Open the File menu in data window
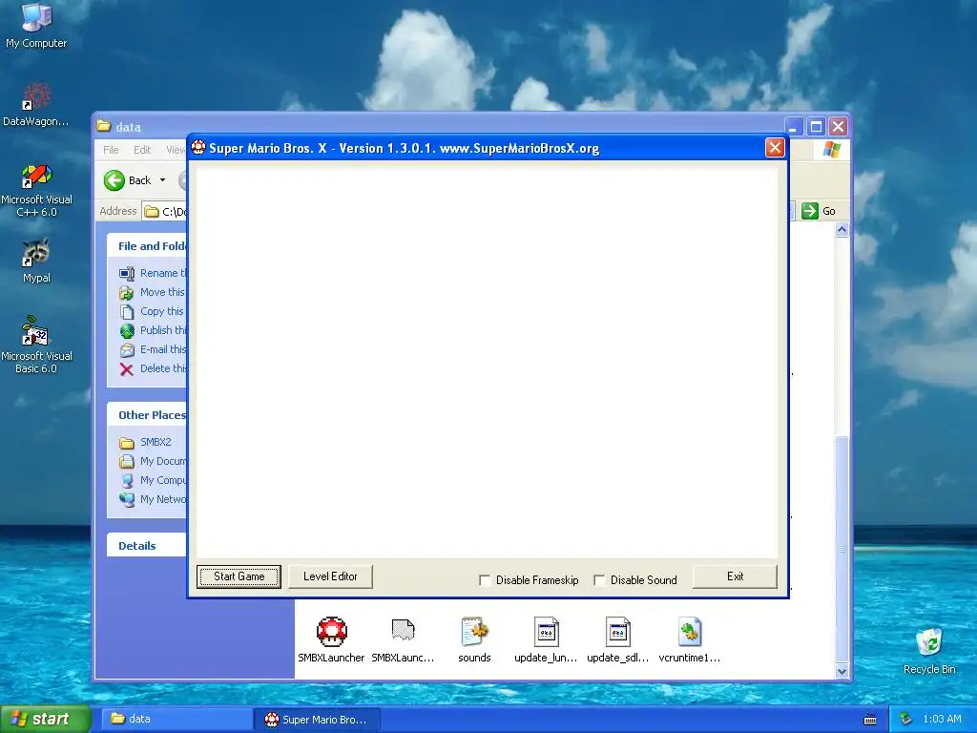977x733 pixels. coord(111,150)
